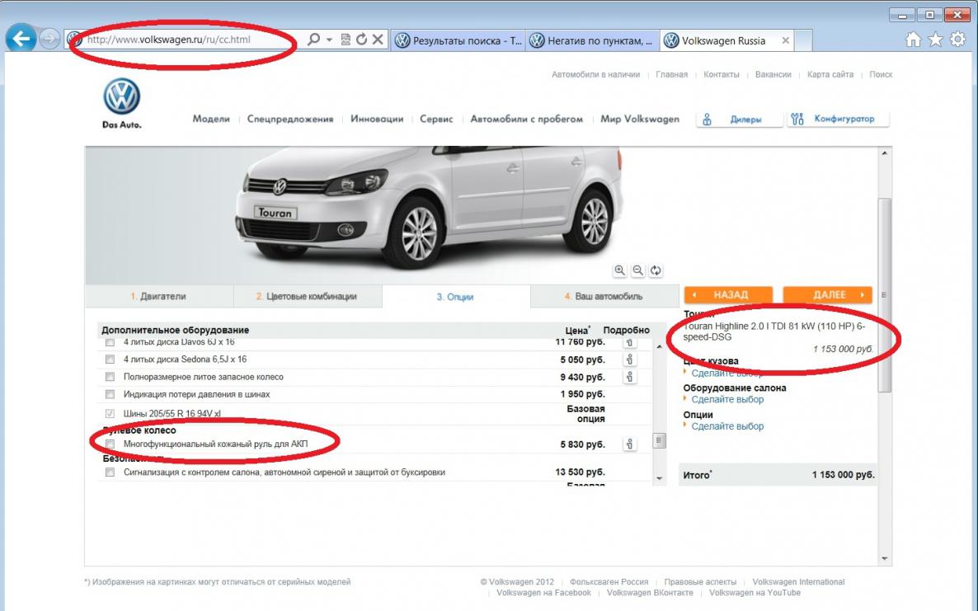Open the Конфигуратор button
The image size is (978, 611).
[839, 119]
